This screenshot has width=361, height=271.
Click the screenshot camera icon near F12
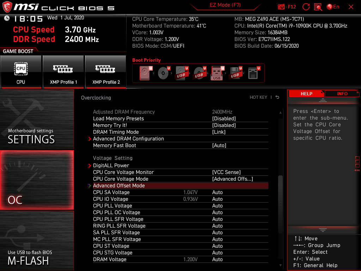(x=281, y=6)
